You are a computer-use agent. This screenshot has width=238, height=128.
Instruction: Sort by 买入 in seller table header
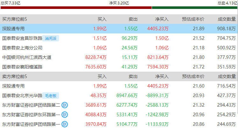pyautogui.click(x=102, y=76)
